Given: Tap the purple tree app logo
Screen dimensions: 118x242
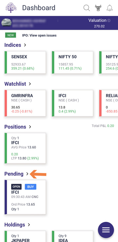Looking at the screenshot, I should point(11,7).
